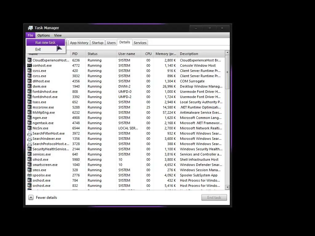Click the spoolsv.exe printer icon
The image size is (315, 236).
tap(30, 175)
